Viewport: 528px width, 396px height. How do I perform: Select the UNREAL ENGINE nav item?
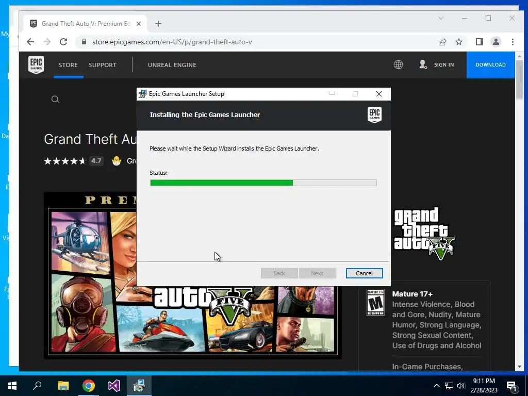172,65
